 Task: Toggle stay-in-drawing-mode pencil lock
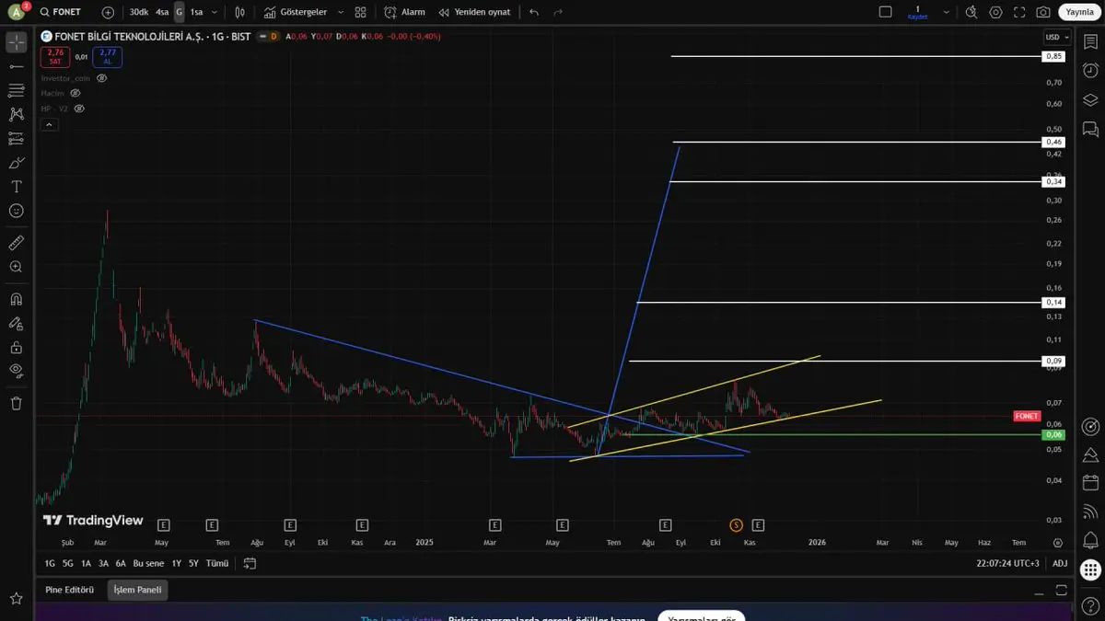(x=16, y=323)
